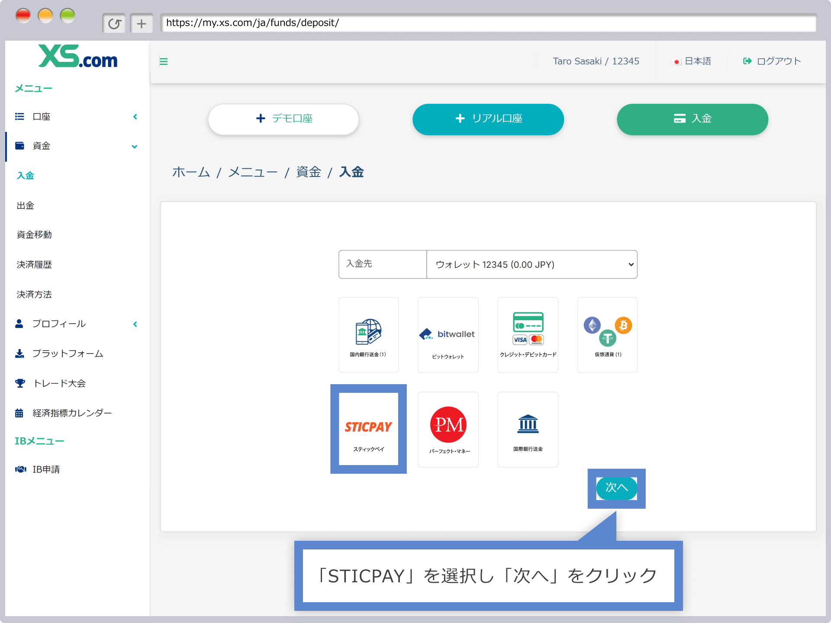This screenshot has height=623, width=831.
Task: Click the トレード大会 trophy icon
Action: pyautogui.click(x=20, y=383)
